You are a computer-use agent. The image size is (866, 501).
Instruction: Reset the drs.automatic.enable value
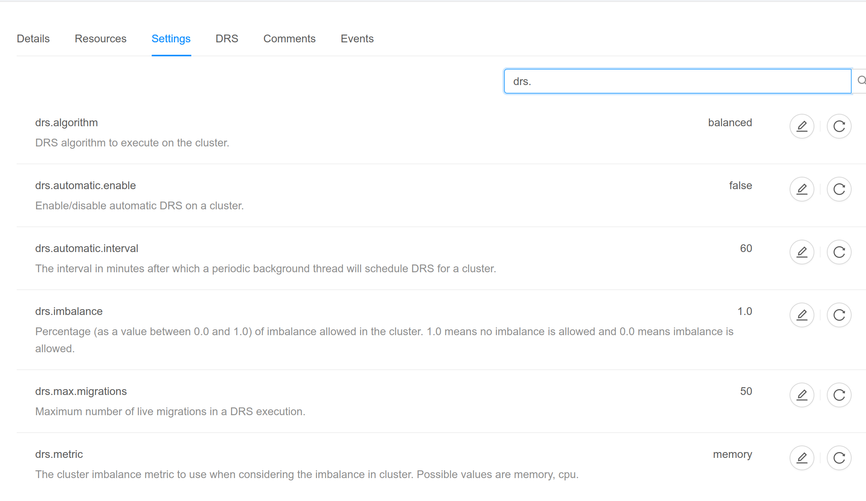tap(839, 189)
